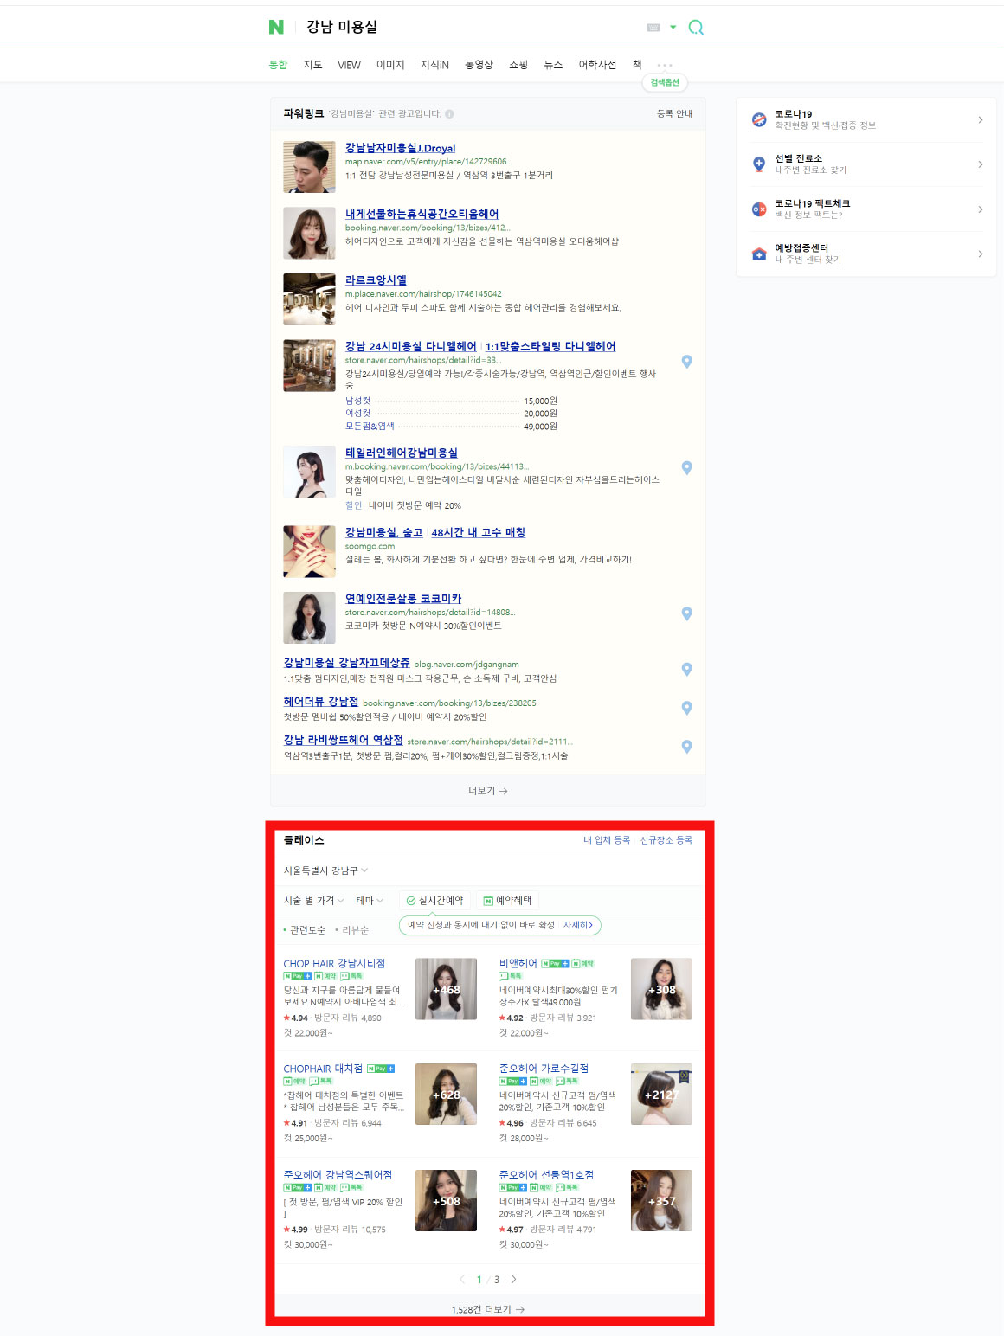The image size is (1004, 1336).
Task: Open the 48시간 내 고수 매칭 link
Action: pos(479,533)
